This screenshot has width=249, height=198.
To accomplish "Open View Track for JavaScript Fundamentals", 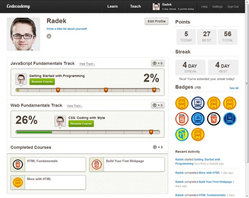I will (87, 64).
